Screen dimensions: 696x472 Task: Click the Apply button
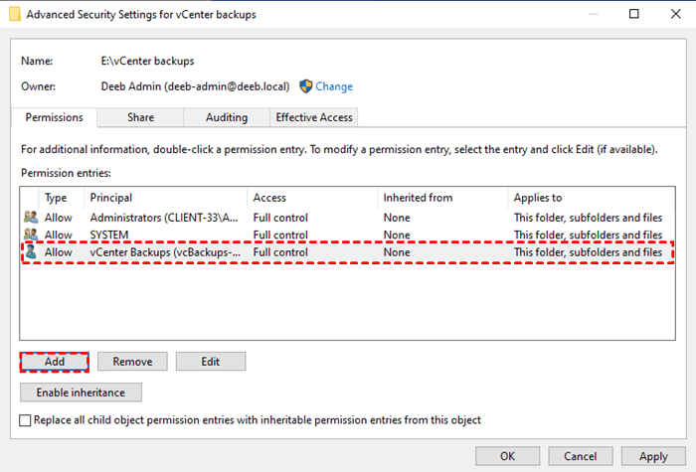pos(653,456)
